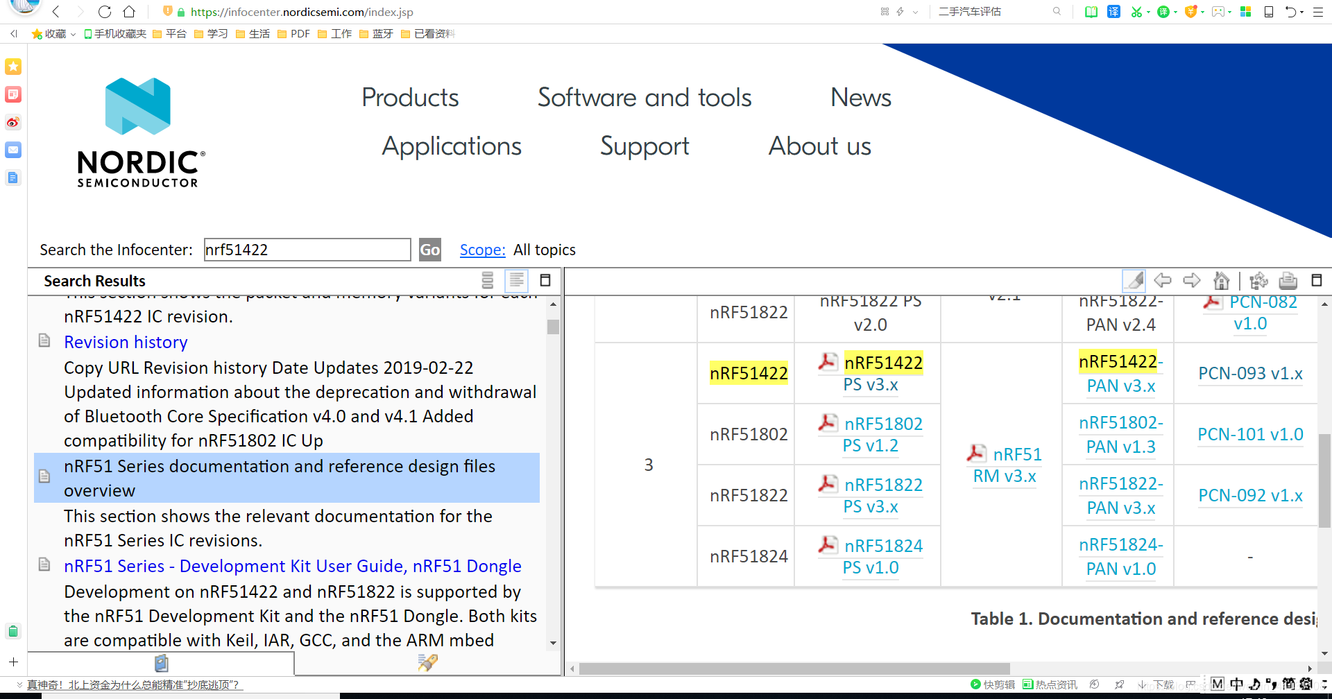Click the Scope link
Screen dimensions: 1332x699
[x=482, y=250]
